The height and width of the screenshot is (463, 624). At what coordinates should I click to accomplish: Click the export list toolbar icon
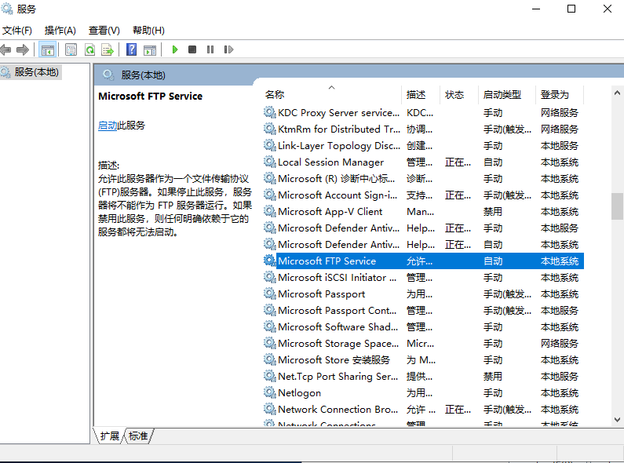point(108,49)
